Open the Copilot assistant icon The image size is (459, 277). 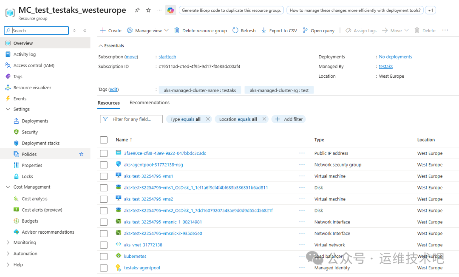point(170,9)
